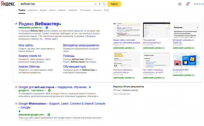Click the yellow Найти search button
The height and width of the screenshot is (126, 204).
tap(114, 4)
